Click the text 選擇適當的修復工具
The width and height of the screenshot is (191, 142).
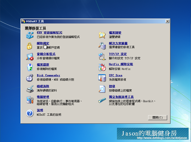(x=122, y=47)
